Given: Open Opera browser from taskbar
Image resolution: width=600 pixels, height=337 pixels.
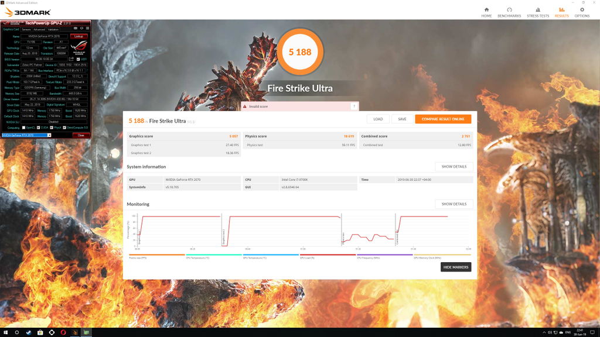Looking at the screenshot, I should (63, 332).
